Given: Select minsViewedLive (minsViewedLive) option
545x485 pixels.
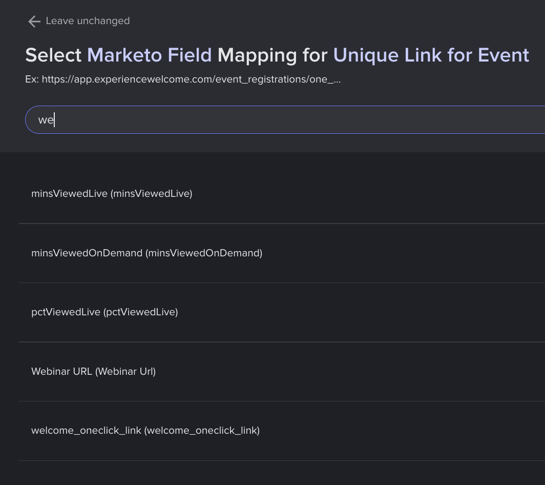Looking at the screenshot, I should (282, 194).
